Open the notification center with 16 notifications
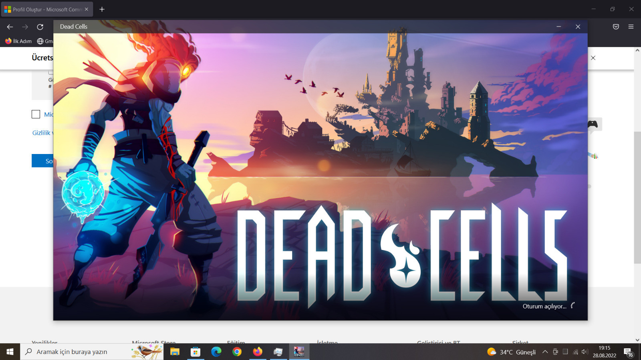The width and height of the screenshot is (641, 360). (629, 352)
